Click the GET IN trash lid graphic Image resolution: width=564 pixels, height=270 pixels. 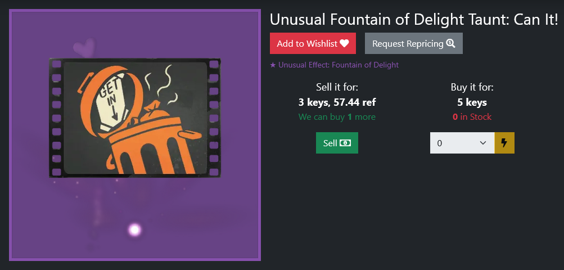tap(110, 101)
